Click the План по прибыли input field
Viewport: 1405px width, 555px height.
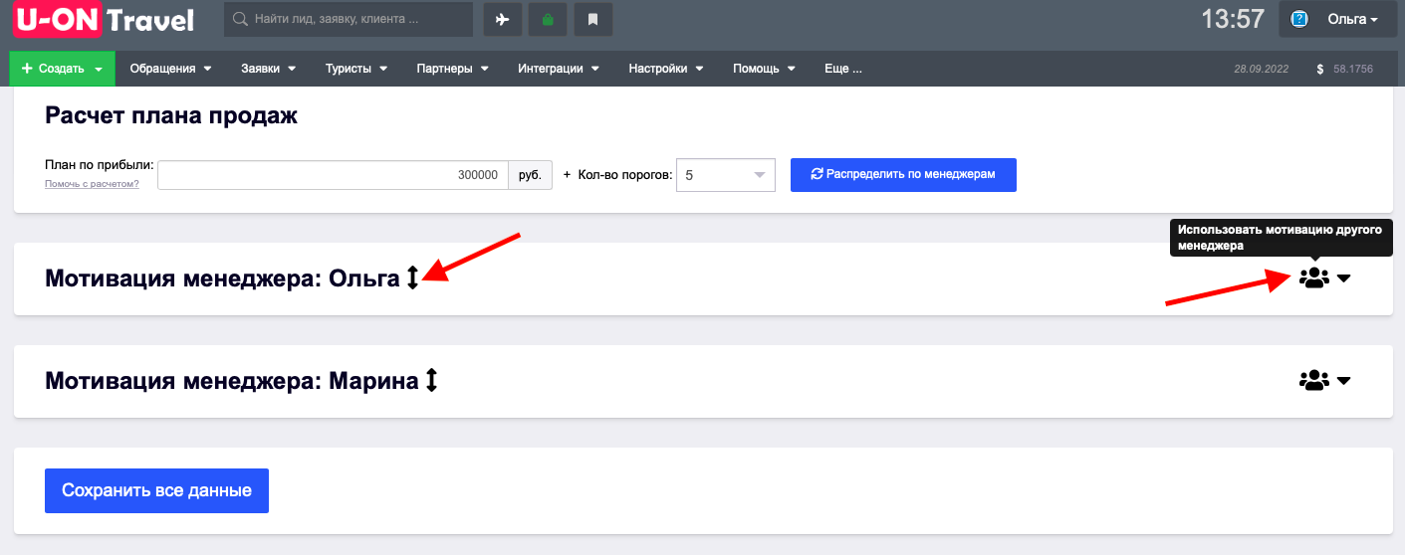333,175
